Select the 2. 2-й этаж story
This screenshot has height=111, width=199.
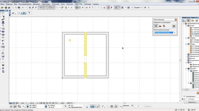point(194,32)
